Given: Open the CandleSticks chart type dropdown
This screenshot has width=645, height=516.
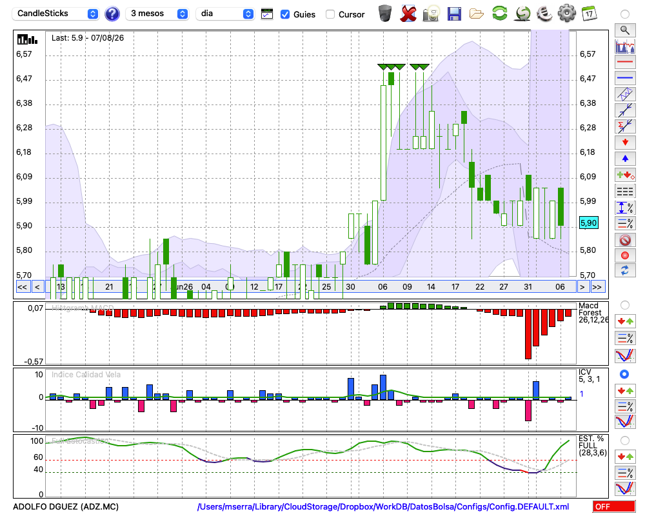Looking at the screenshot, I should tap(55, 14).
